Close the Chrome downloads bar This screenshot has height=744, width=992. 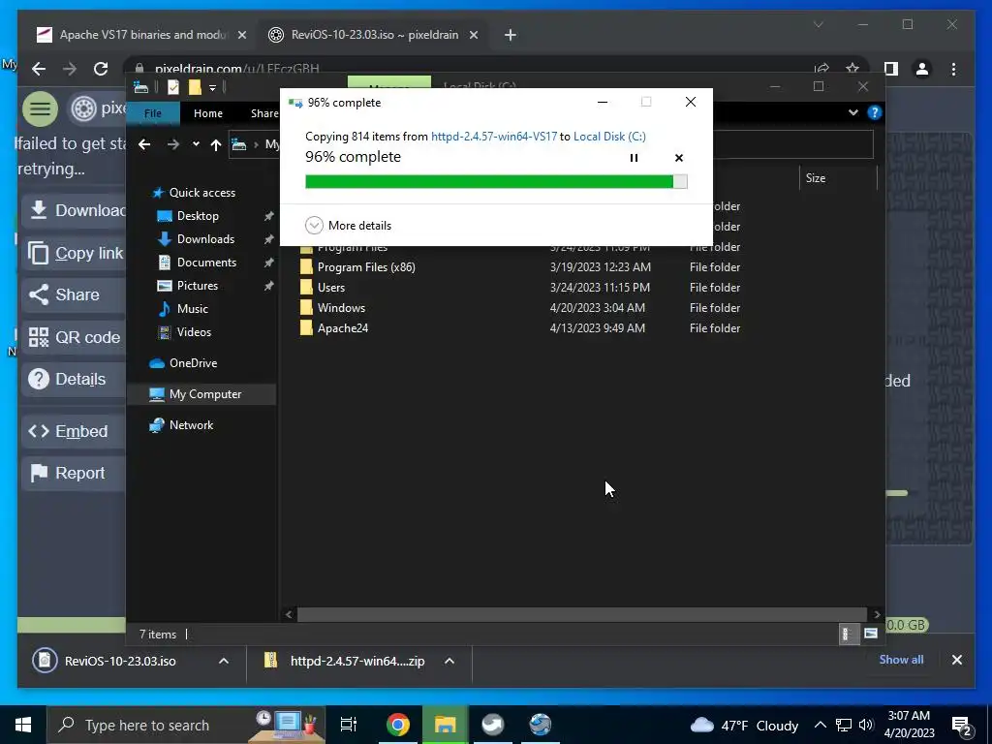click(x=956, y=660)
